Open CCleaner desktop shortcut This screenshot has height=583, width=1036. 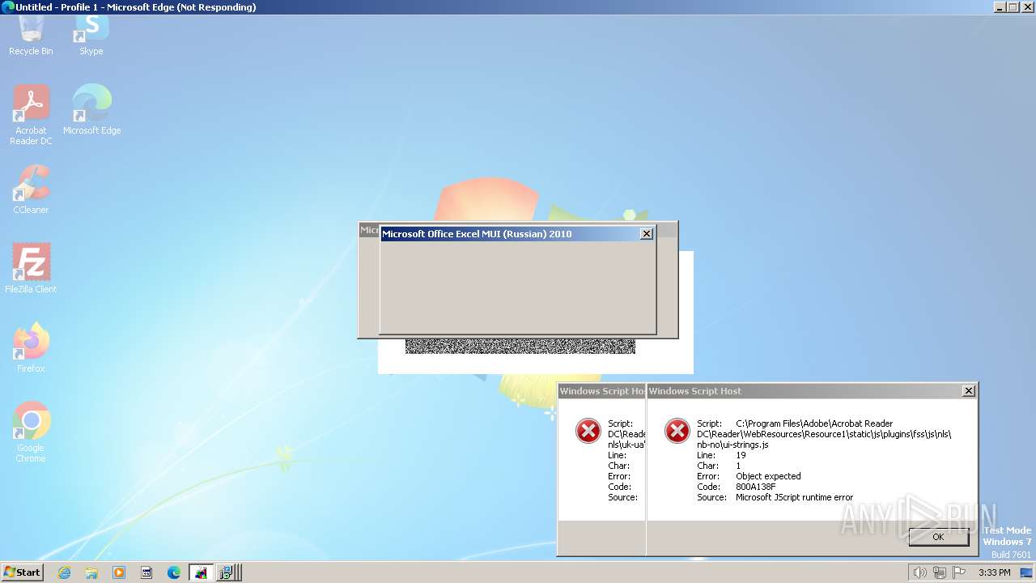31,189
